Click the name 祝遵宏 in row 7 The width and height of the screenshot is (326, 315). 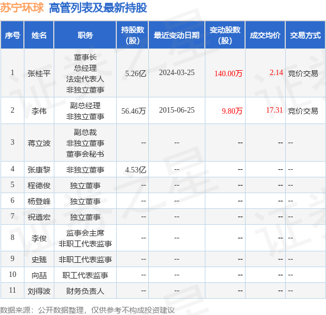pyautogui.click(x=39, y=217)
